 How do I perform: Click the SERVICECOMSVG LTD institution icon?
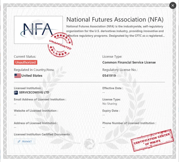(16, 93)
